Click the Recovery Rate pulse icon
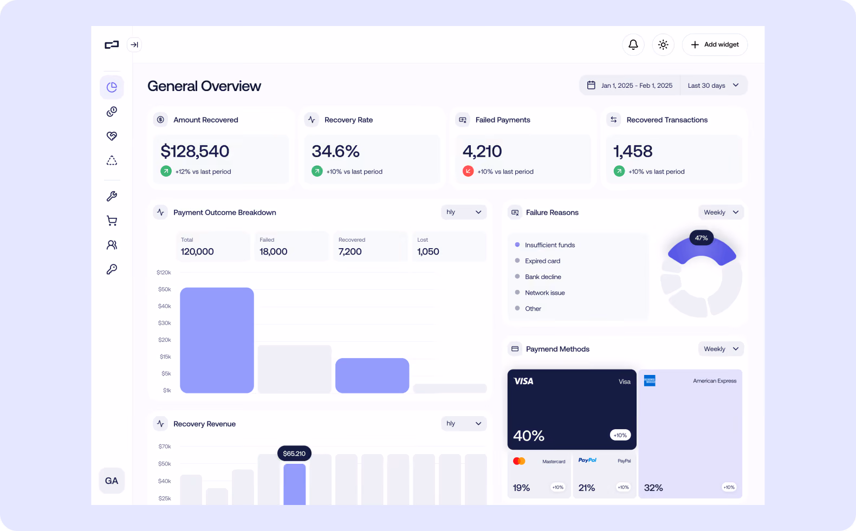 point(312,120)
